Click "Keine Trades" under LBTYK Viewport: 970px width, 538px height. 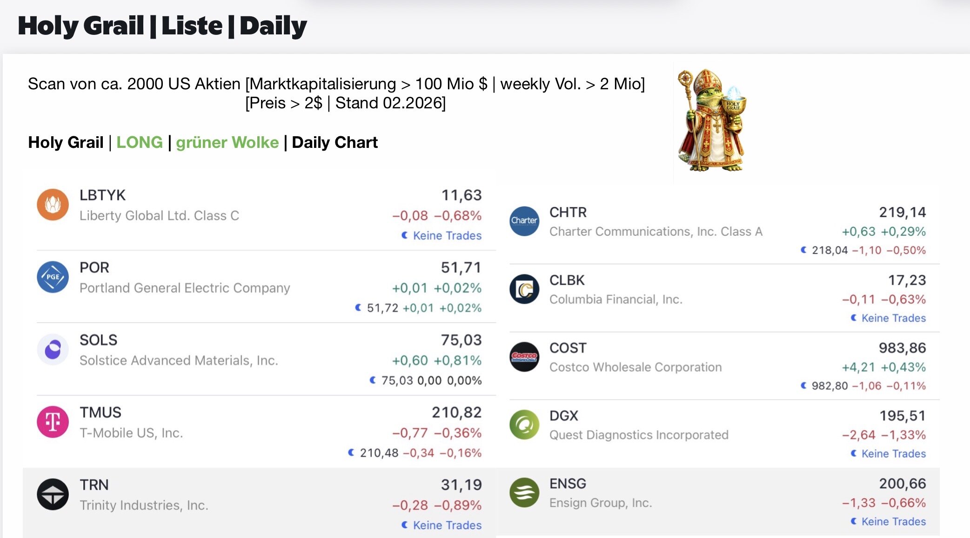(447, 236)
